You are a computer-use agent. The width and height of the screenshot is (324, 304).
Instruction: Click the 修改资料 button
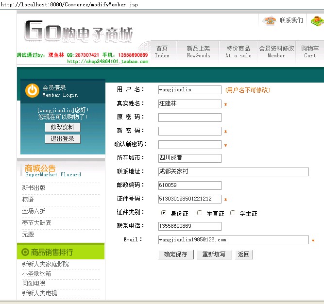[63, 127]
